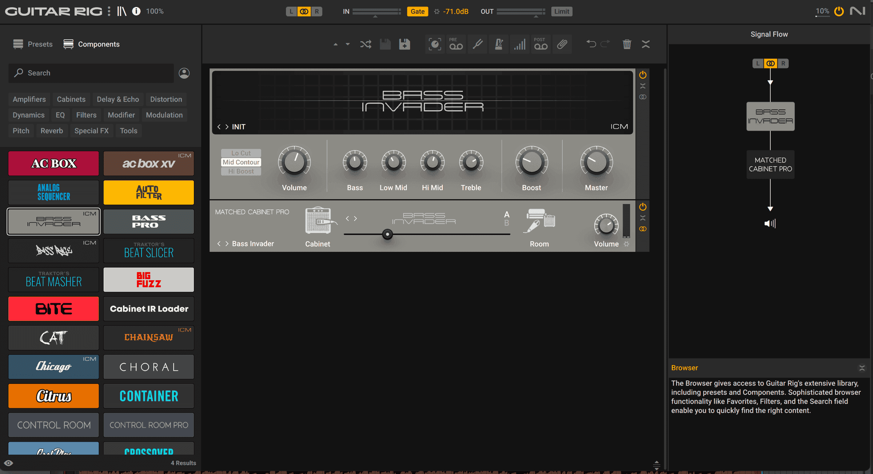Select Hi Boost mode on Bass Invader
This screenshot has width=873, height=474.
click(x=241, y=171)
